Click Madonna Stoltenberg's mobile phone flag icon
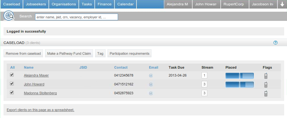The height and width of the screenshot is (118, 287). point(266,93)
